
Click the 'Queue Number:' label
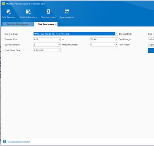12,45
